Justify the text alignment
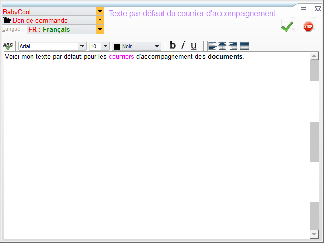 [x=244, y=46]
